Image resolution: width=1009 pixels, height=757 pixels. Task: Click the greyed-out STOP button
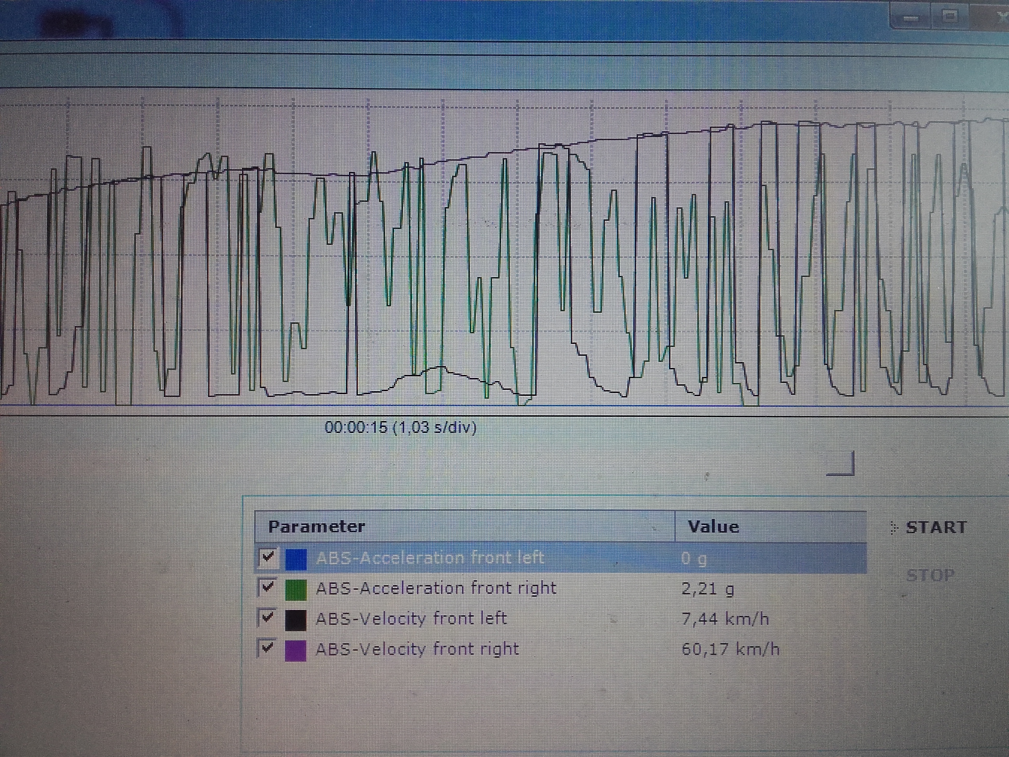[930, 576]
